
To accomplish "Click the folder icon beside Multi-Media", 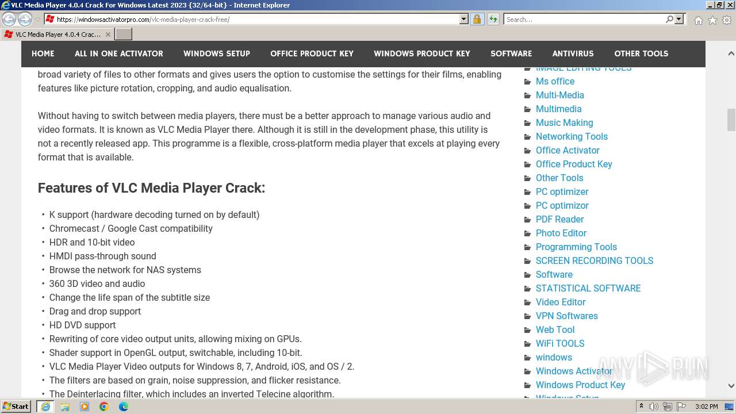I will (528, 95).
